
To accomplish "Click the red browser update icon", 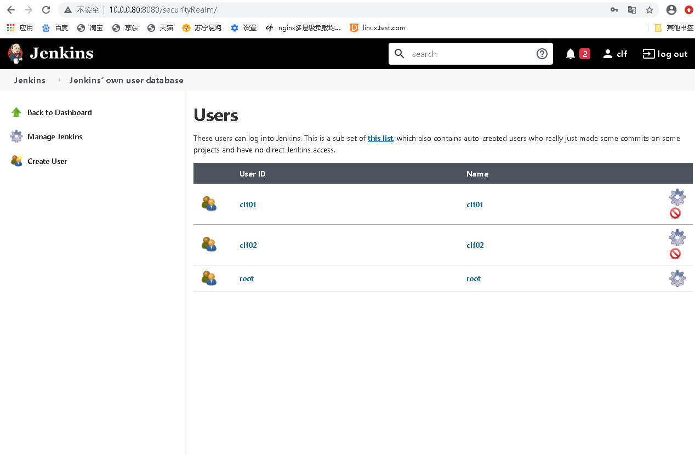I will click(x=689, y=10).
